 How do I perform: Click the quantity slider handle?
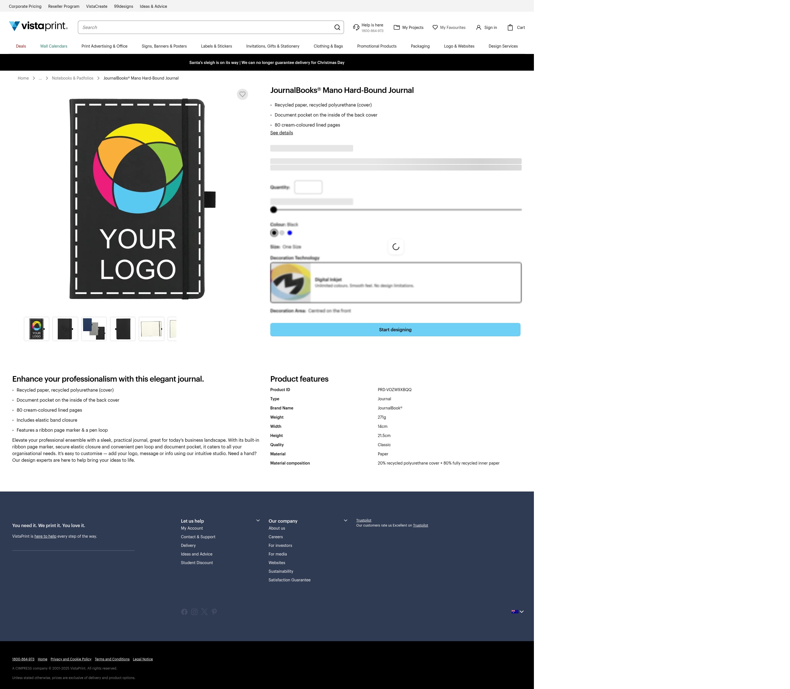click(x=274, y=209)
